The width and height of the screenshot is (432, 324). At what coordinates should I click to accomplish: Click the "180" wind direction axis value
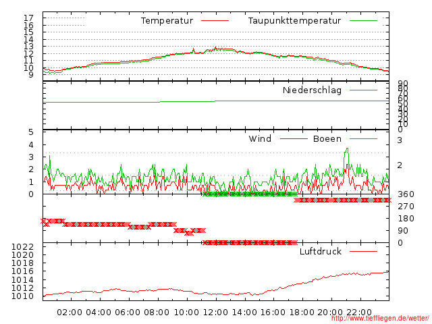click(x=406, y=219)
